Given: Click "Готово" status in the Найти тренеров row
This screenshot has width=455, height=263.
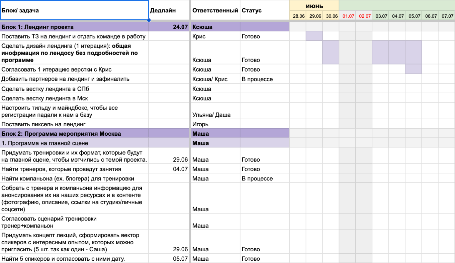Looking at the screenshot, I should pyautogui.click(x=265, y=169).
